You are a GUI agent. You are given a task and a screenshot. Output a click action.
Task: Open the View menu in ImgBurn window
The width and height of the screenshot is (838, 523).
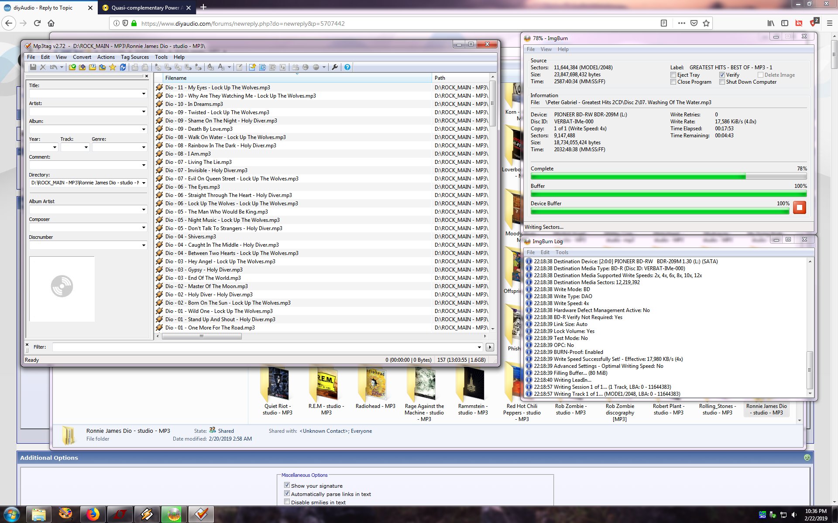[546, 49]
